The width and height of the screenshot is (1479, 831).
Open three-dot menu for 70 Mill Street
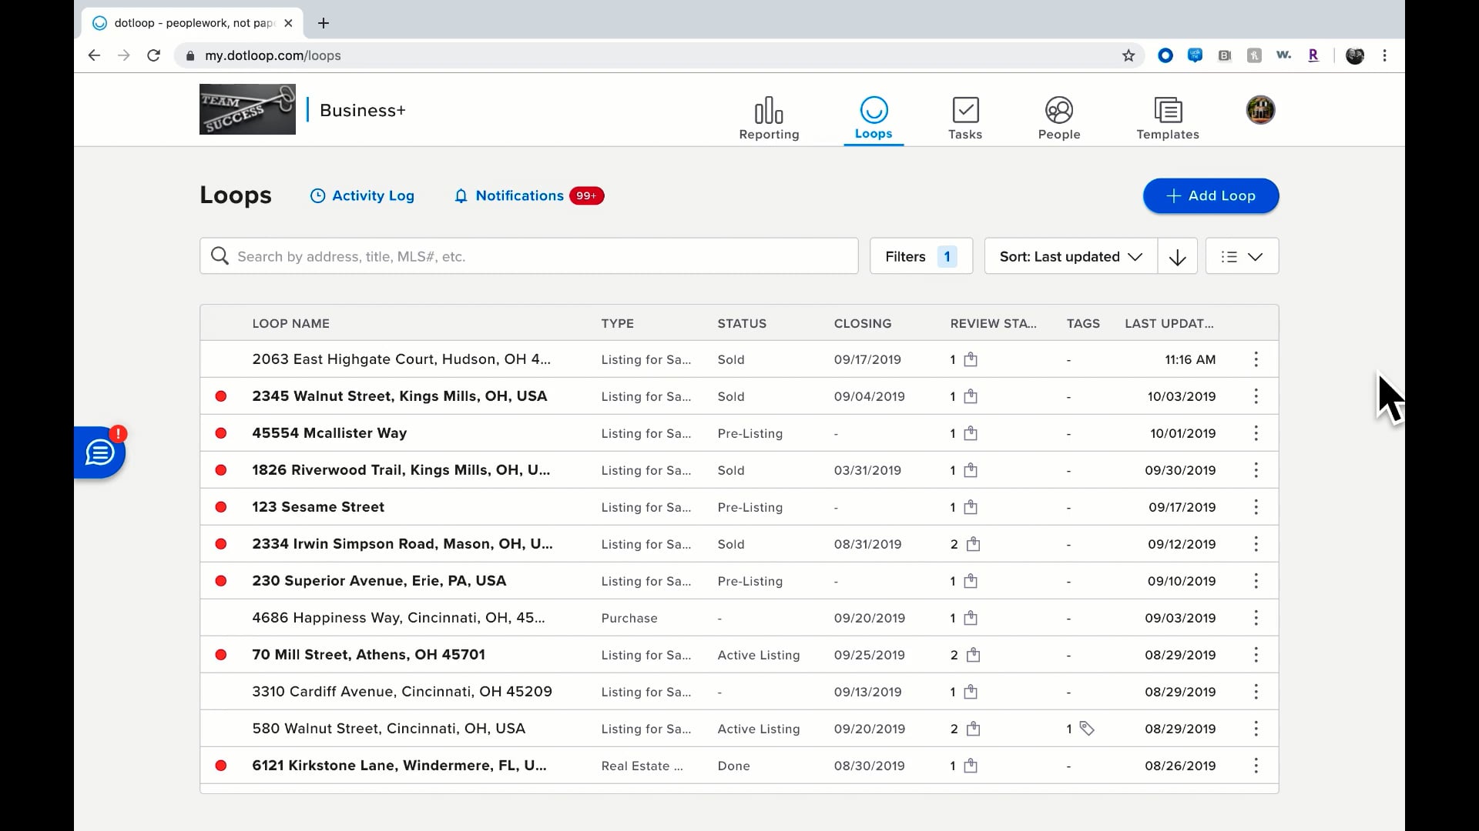(1256, 655)
